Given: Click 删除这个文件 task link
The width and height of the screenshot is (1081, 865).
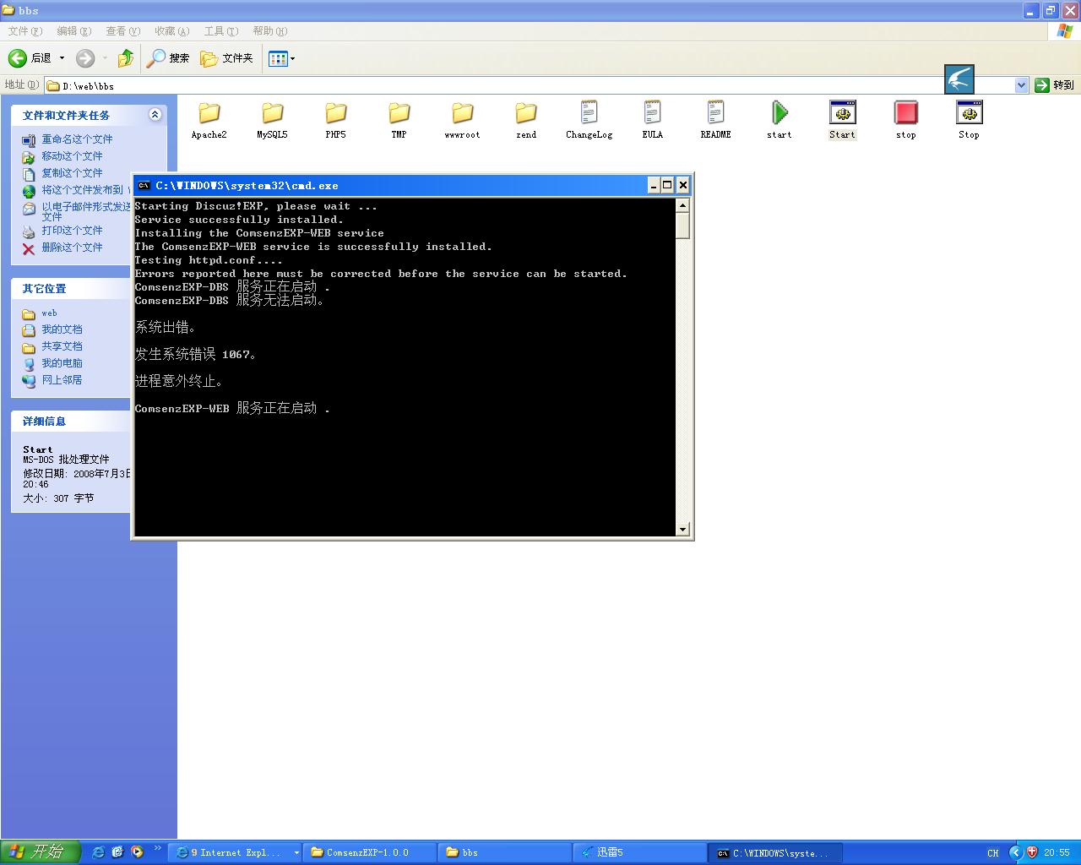Looking at the screenshot, I should pos(72,248).
